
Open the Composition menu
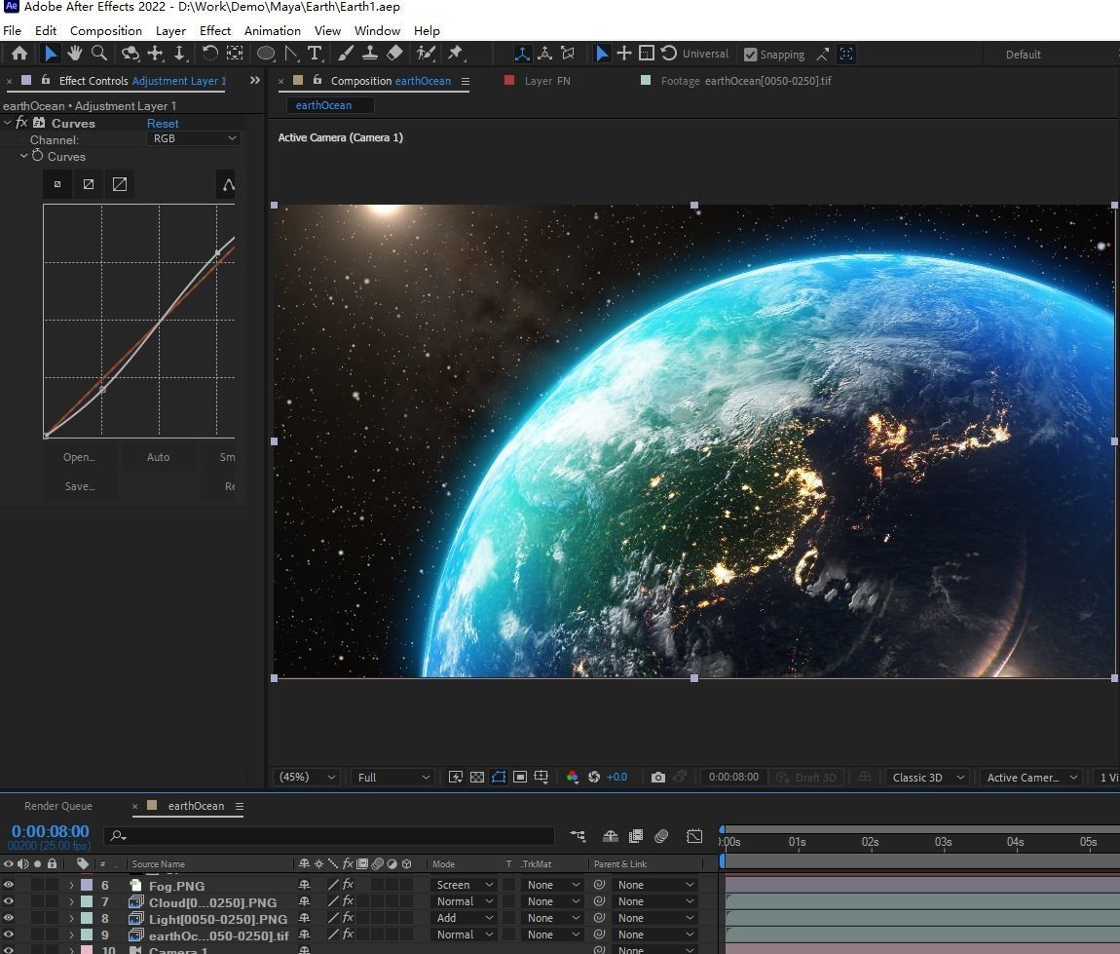click(x=106, y=31)
